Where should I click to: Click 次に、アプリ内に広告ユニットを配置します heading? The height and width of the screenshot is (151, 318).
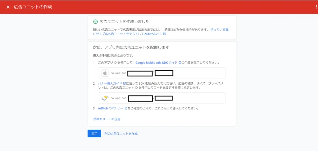[131, 47]
